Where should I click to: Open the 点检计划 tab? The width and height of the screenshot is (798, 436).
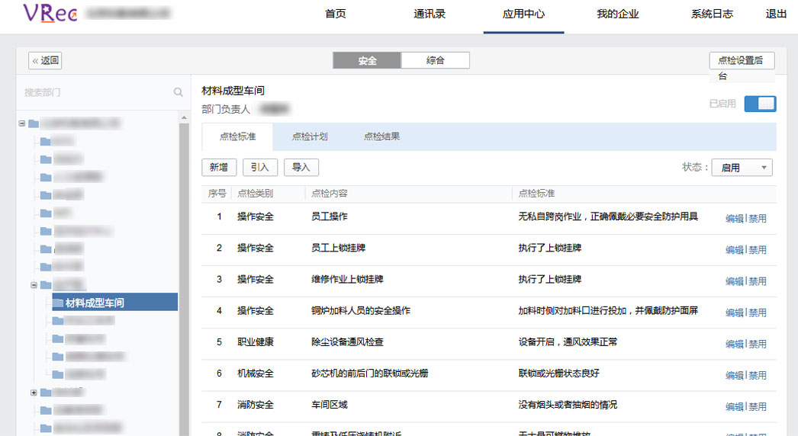tap(310, 136)
